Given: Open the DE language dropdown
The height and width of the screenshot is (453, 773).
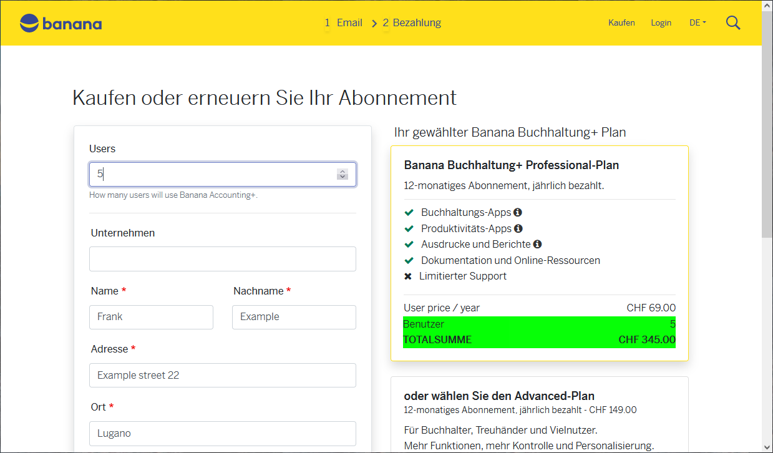Looking at the screenshot, I should click(697, 22).
